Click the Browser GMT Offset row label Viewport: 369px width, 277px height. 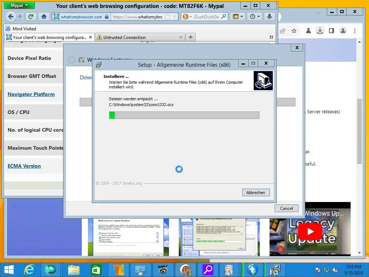(32, 76)
